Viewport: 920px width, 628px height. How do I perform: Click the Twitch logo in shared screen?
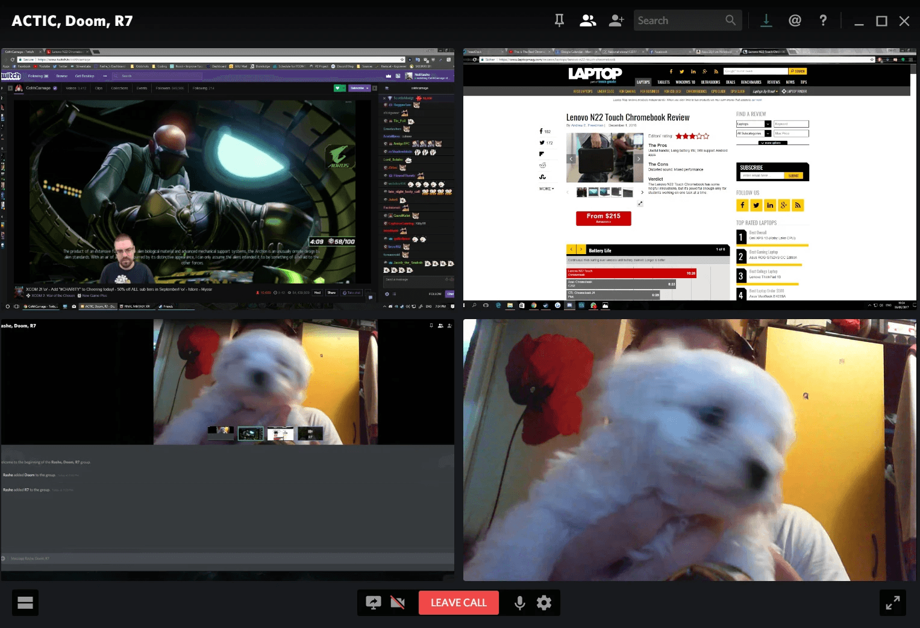[11, 76]
